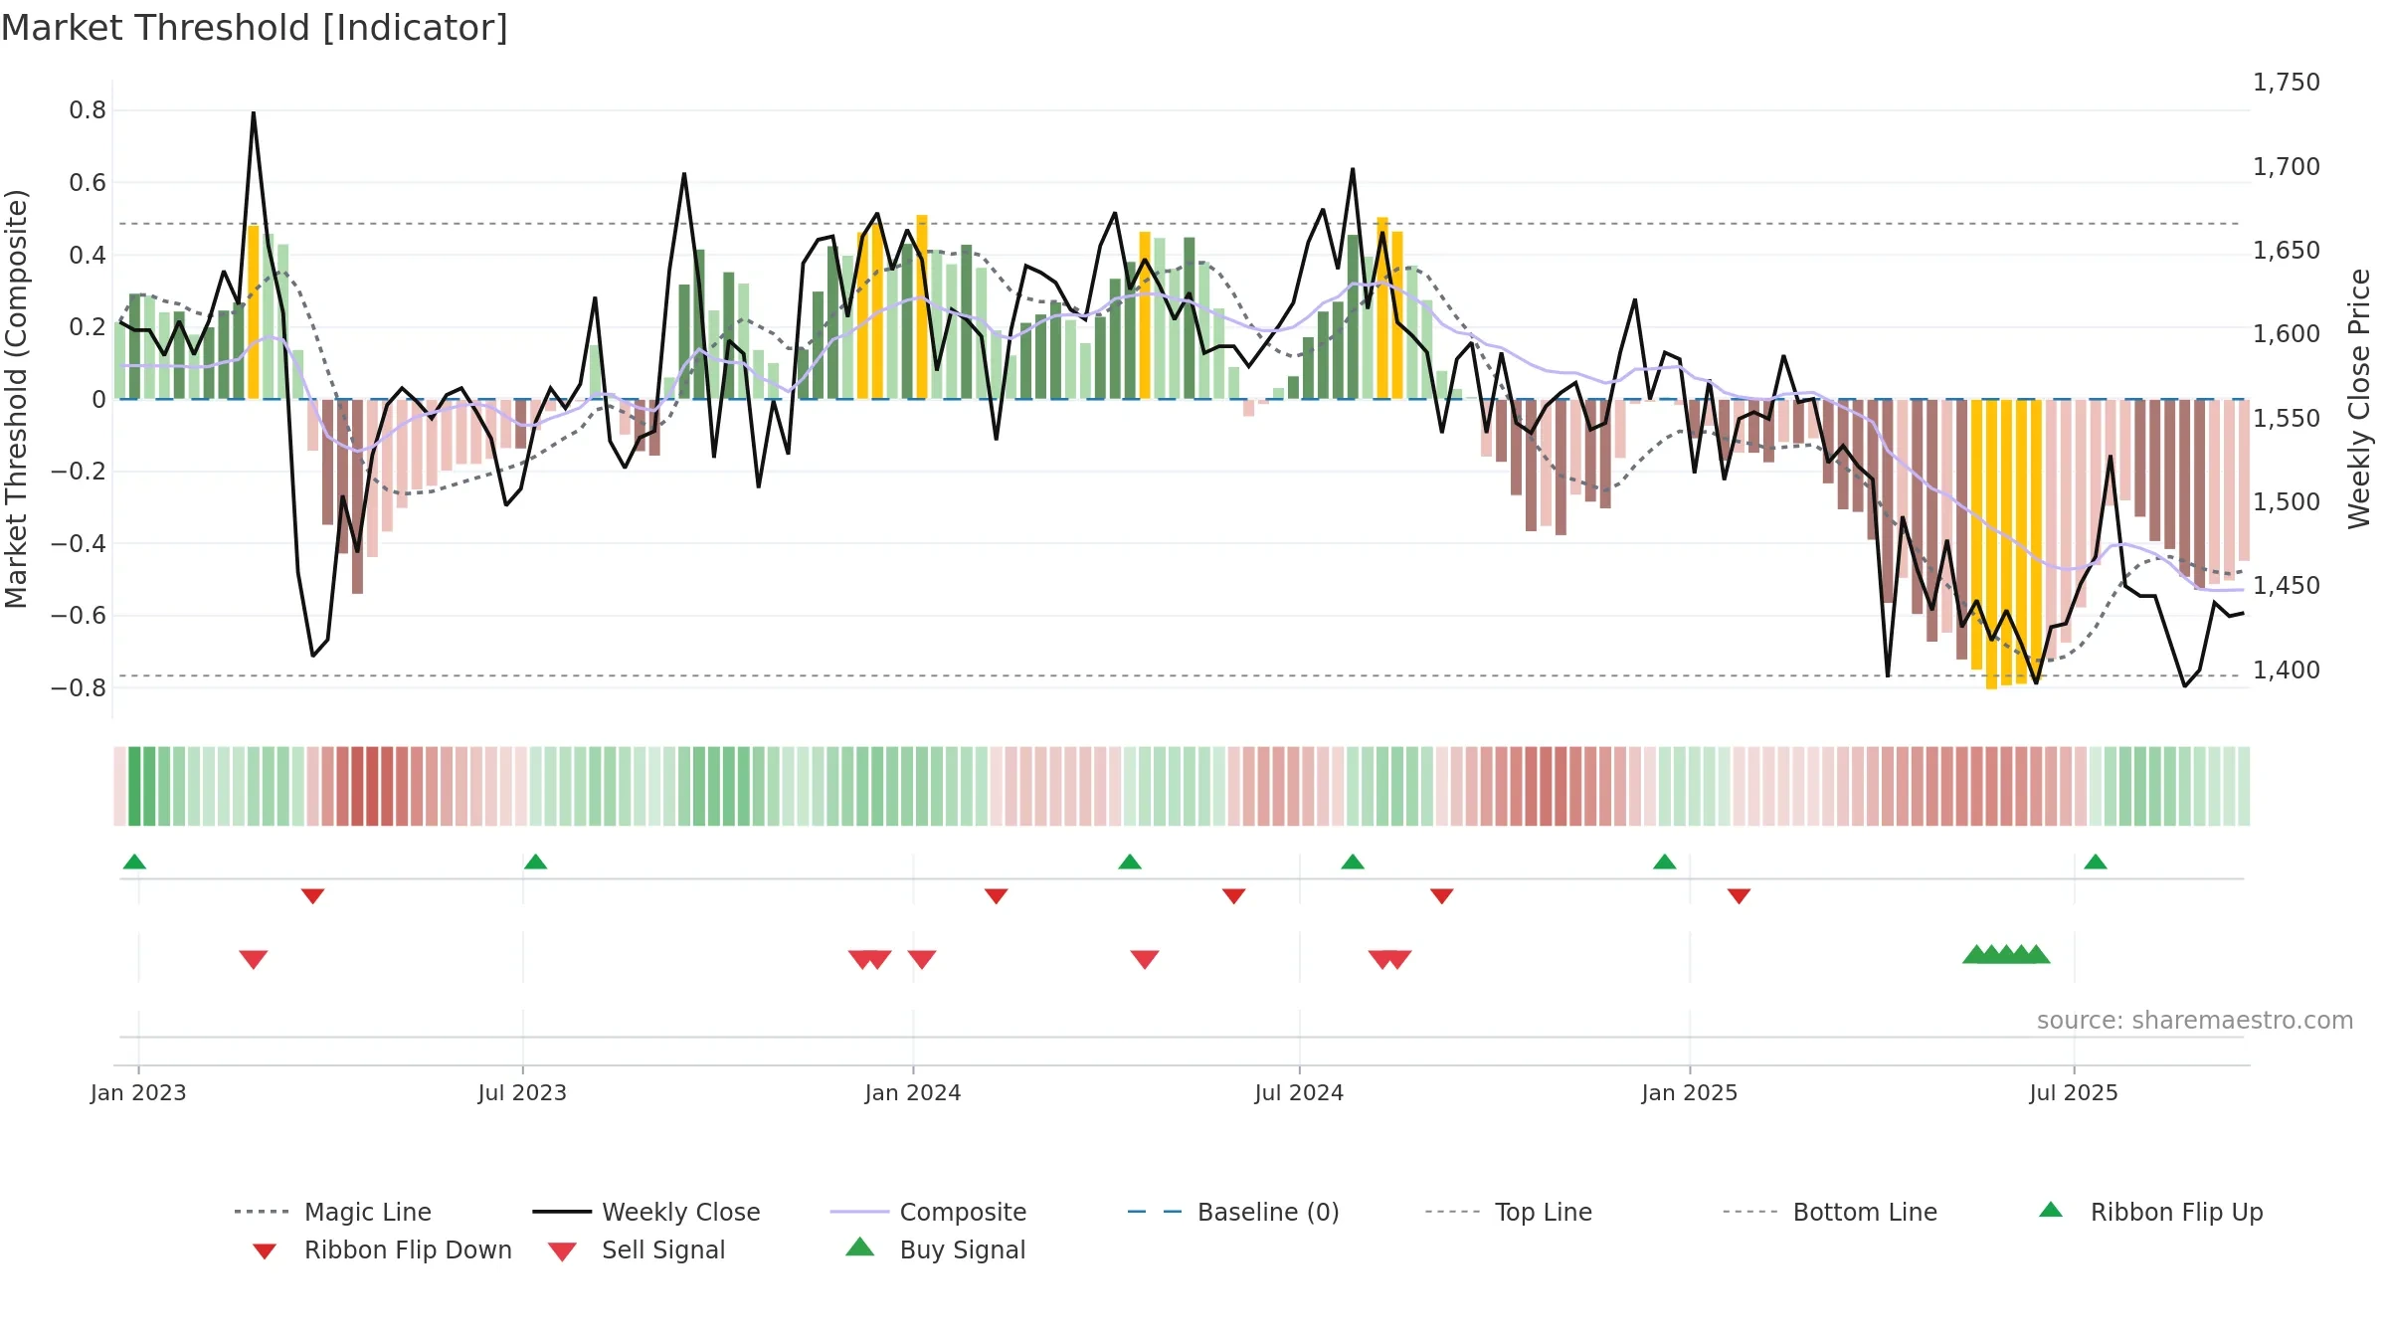2387x1343 pixels.
Task: Toggle the Baseline (0) legend entry
Action: click(1233, 1212)
